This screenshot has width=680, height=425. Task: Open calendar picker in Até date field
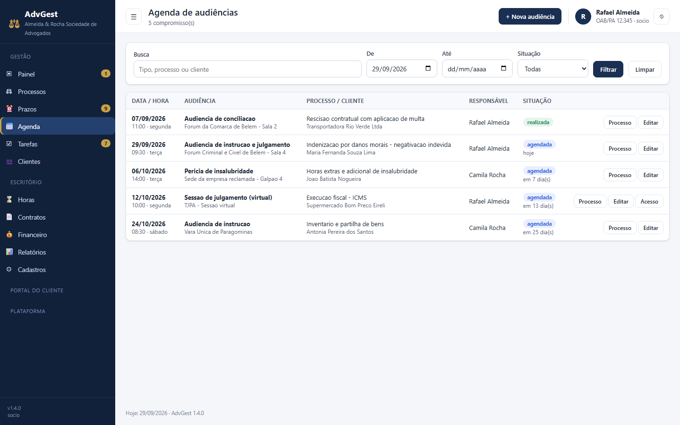click(503, 68)
